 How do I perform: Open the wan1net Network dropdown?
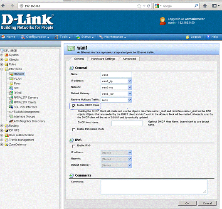[x=116, y=87]
